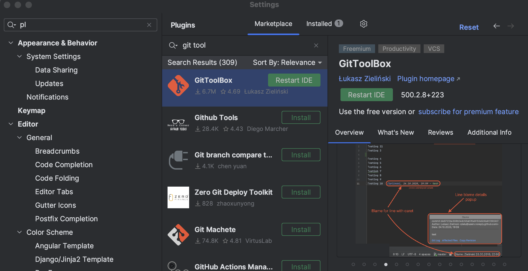The image size is (528, 271).
Task: Select the fifth screenshot carousel dot
Action: [396, 264]
